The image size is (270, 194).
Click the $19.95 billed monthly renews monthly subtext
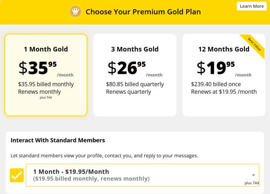[x=91, y=179]
